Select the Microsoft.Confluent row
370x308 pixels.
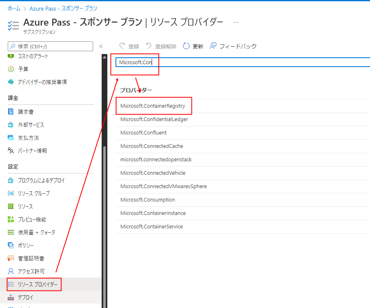click(243, 133)
